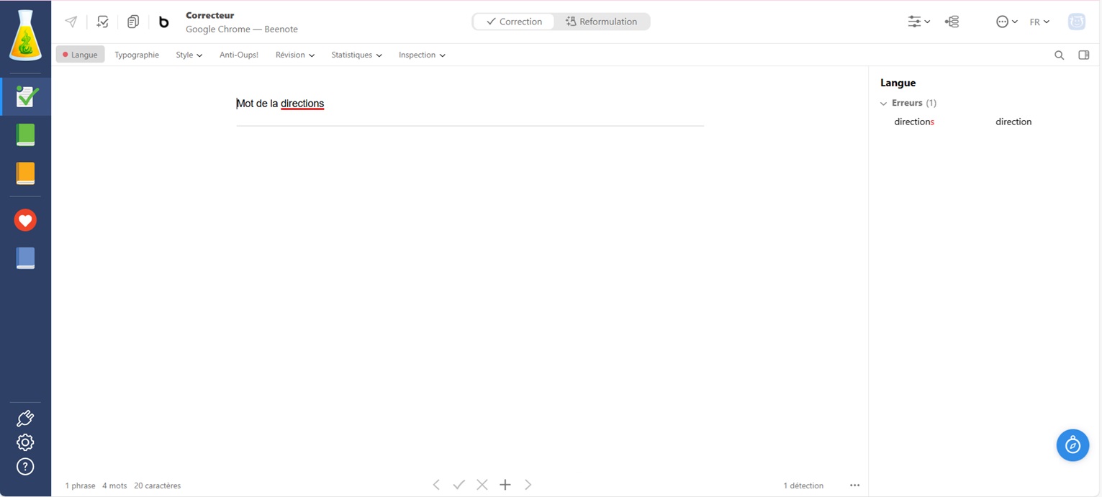The height and width of the screenshot is (497, 1102).
Task: Click the copy text icon in toolbar
Action: 133,22
